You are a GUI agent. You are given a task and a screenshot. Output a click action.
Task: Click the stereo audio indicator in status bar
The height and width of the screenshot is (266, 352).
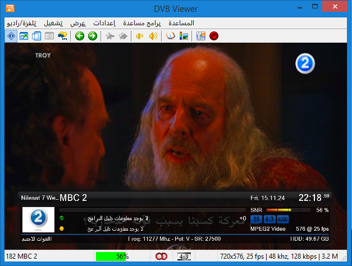[x=161, y=256]
